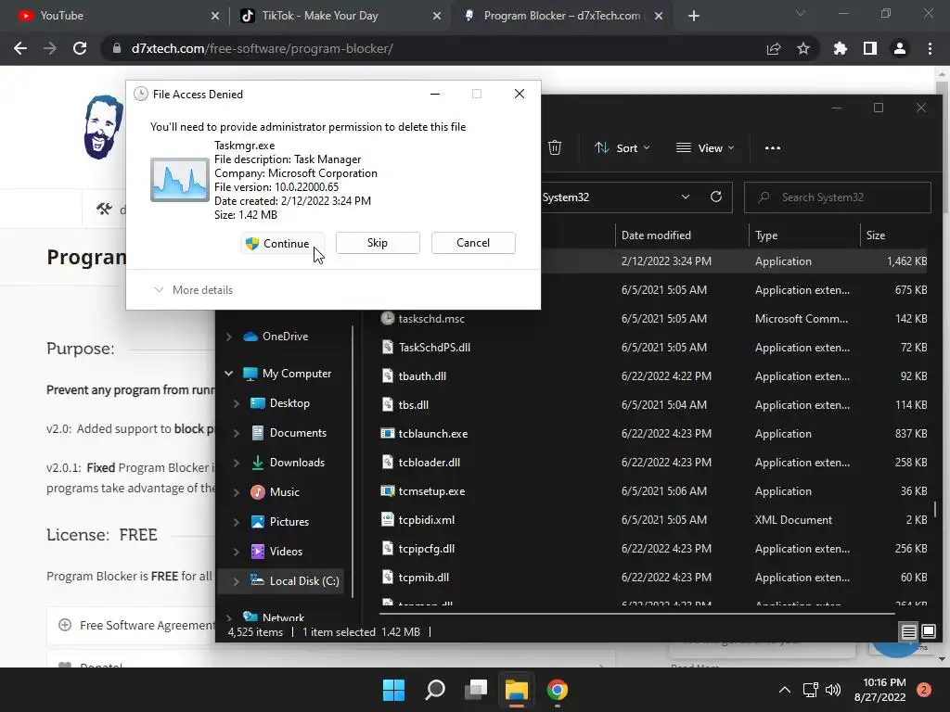Open the View dropdown in File Explorer
Viewport: 950px width, 712px height.
[705, 147]
